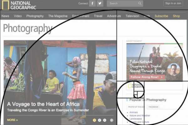Switch to the Facebook tab
The width and height of the screenshot is (188, 125).
pos(154,107)
